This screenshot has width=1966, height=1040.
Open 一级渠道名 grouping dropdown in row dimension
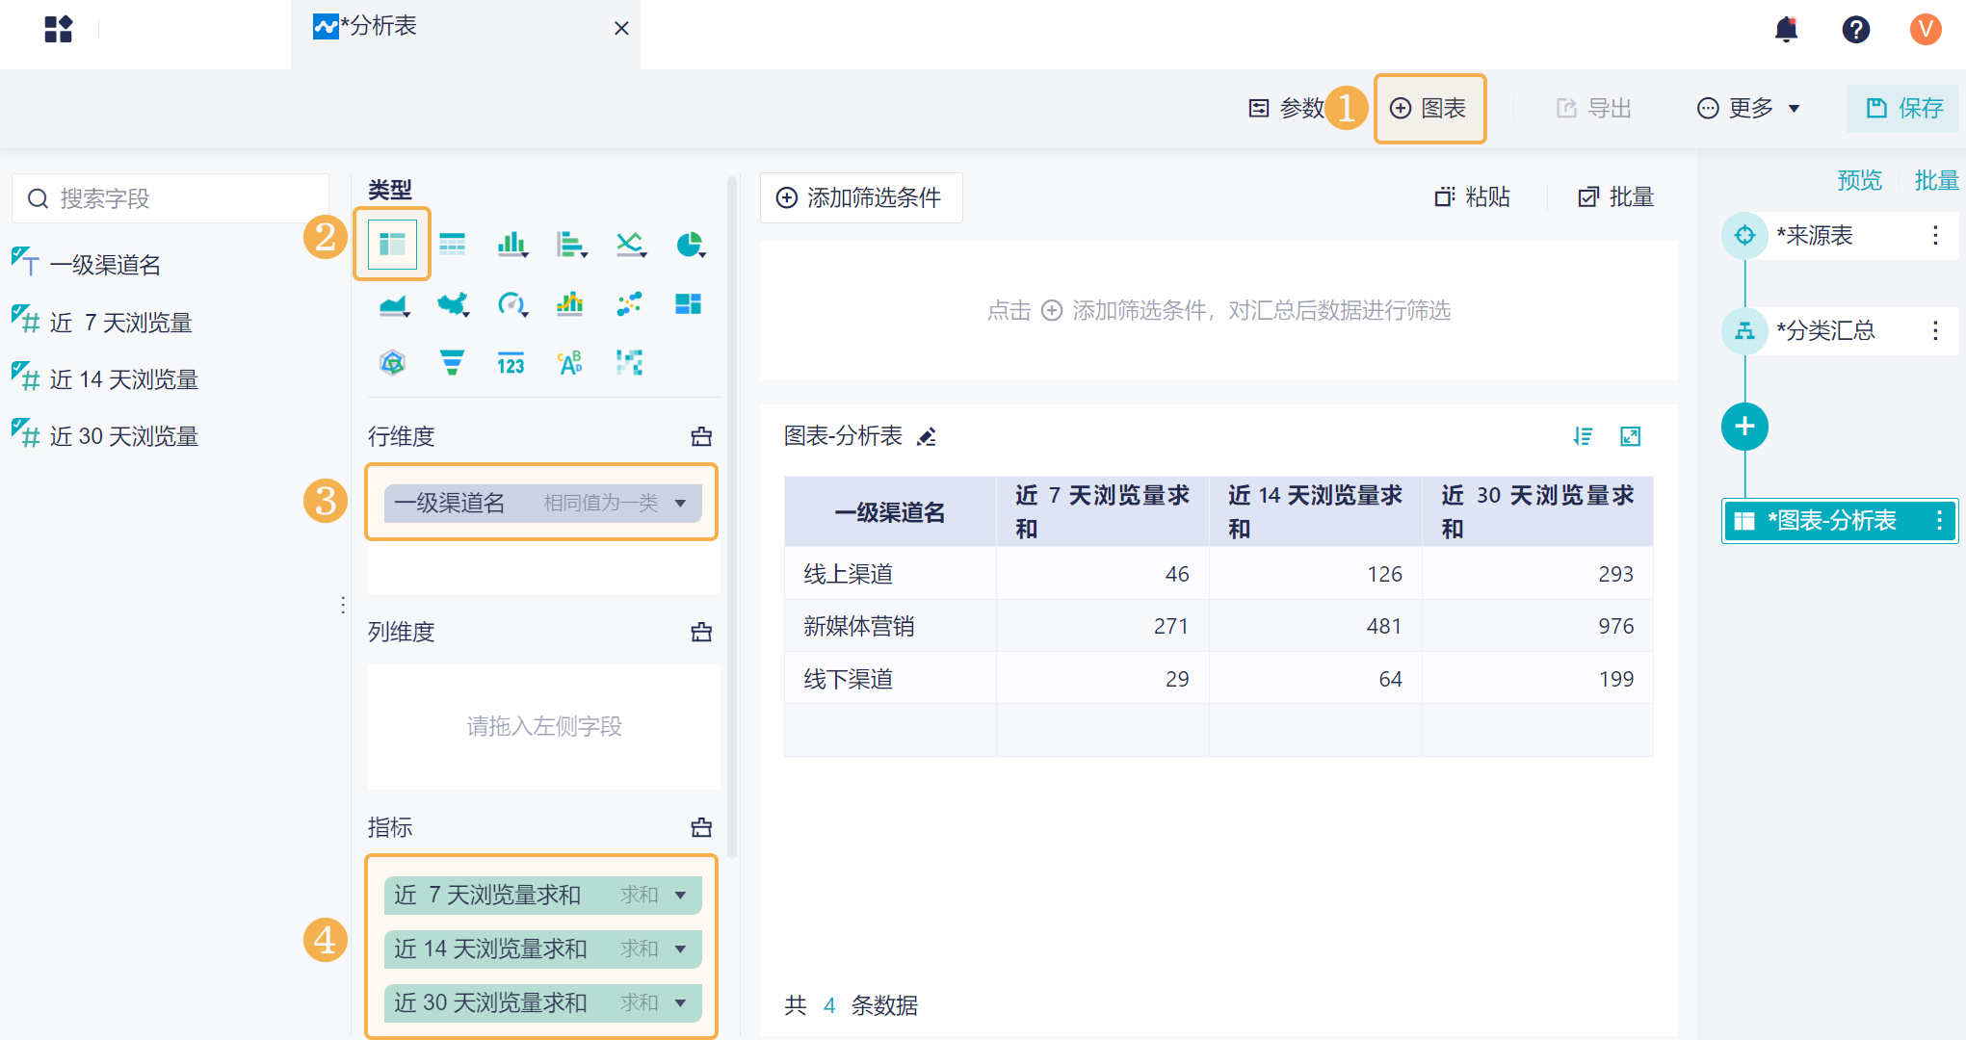pyautogui.click(x=680, y=503)
